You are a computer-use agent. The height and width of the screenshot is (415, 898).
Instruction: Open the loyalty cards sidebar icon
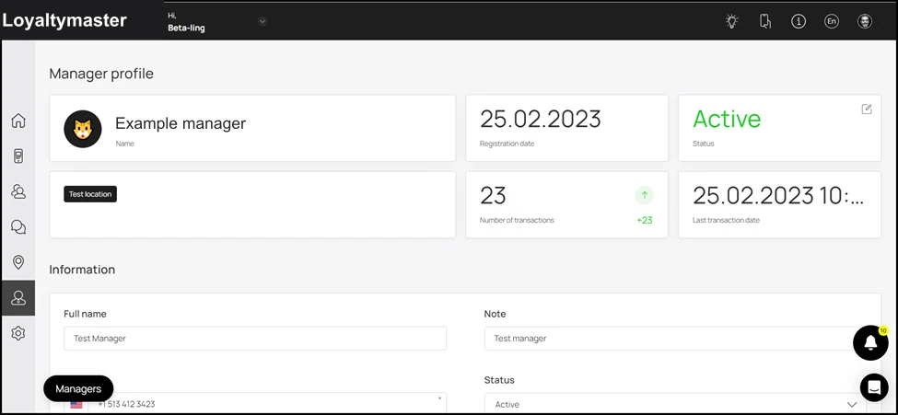18,156
